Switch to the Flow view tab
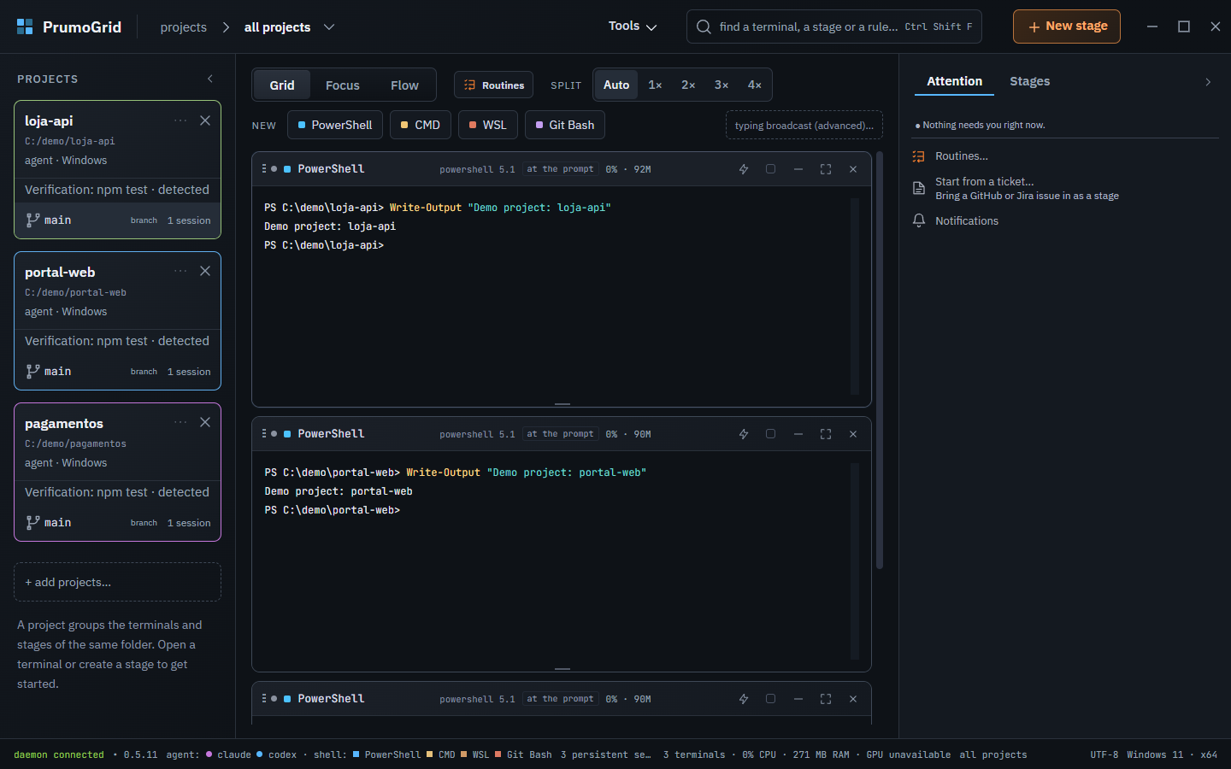This screenshot has width=1231, height=769. 404,85
